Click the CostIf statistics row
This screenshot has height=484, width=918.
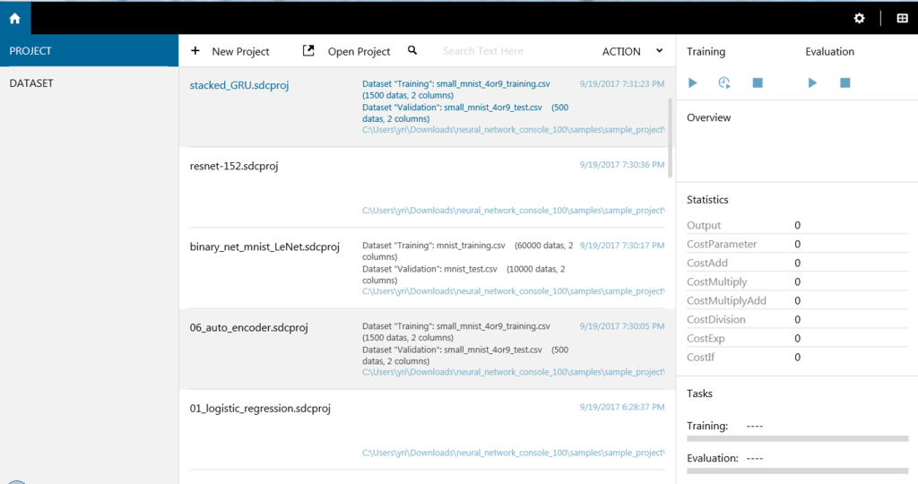tap(797, 357)
